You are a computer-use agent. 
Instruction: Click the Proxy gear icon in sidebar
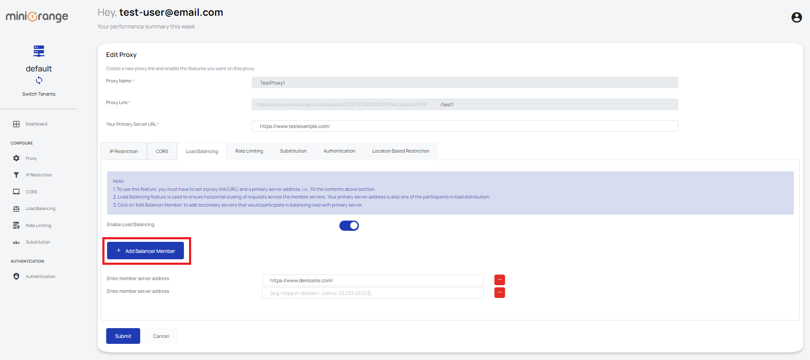click(16, 158)
